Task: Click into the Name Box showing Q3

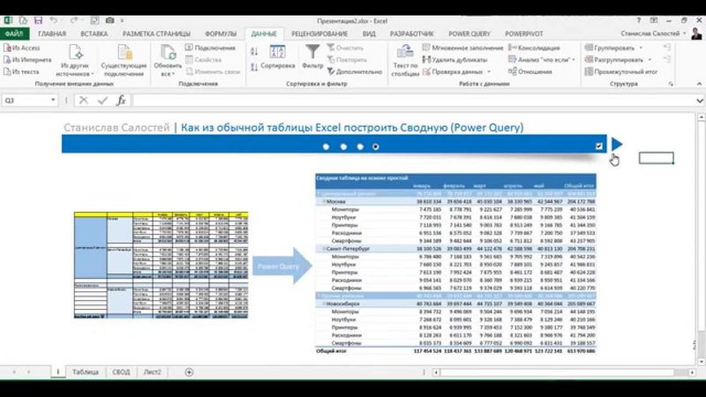Action: [x=26, y=101]
